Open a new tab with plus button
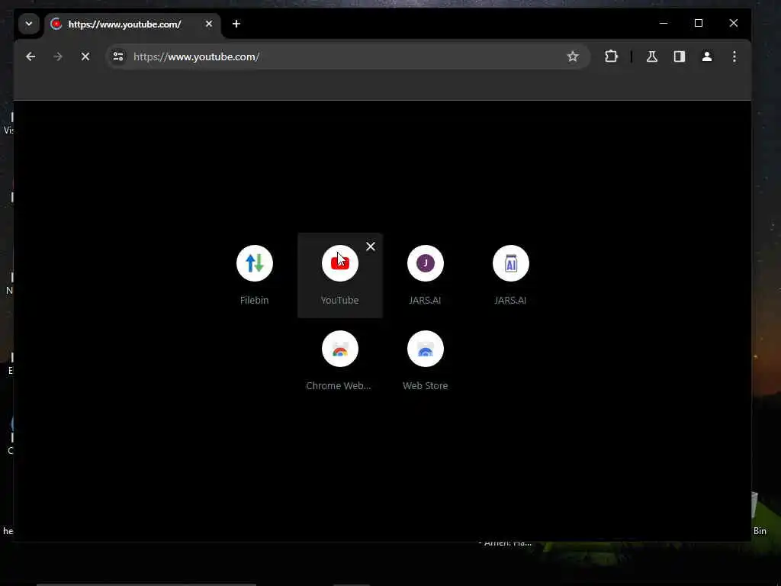 pyautogui.click(x=236, y=24)
